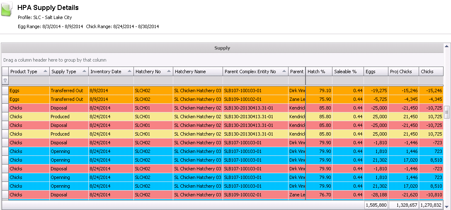Click the sort arrow on Product Type column

click(x=44, y=72)
